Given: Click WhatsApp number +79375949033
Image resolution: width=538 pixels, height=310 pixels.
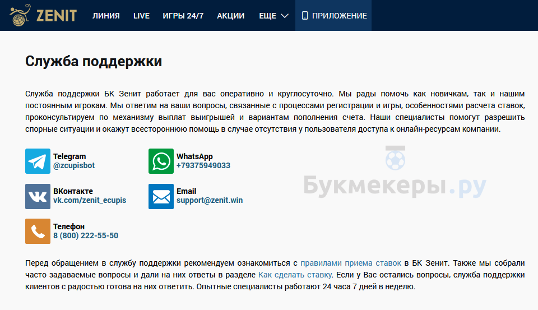Looking at the screenshot, I should tap(203, 165).
